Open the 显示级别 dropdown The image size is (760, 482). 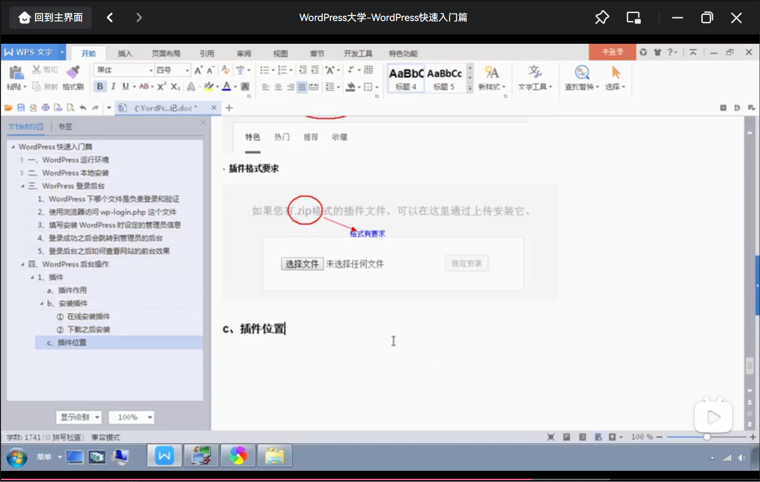pyautogui.click(x=78, y=417)
